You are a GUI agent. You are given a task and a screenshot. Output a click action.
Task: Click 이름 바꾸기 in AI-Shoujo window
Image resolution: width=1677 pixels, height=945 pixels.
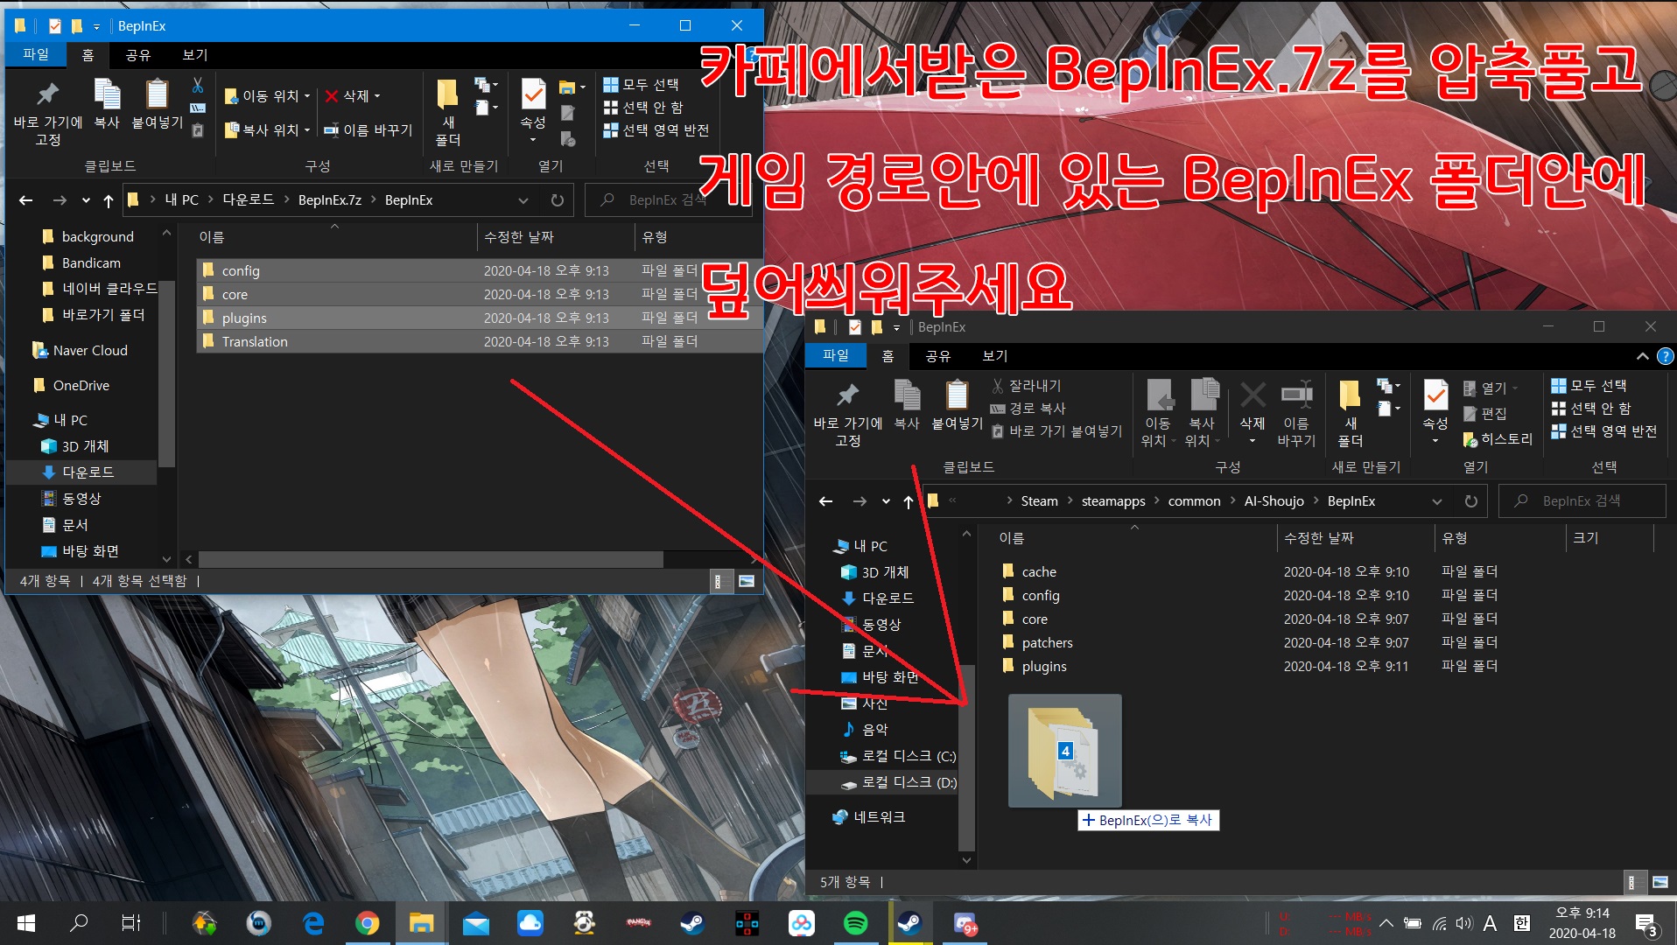[1296, 413]
